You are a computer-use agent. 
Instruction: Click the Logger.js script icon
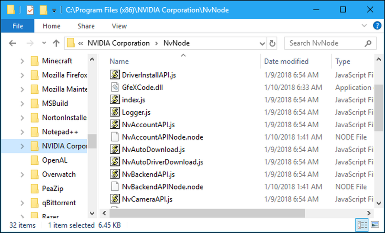(115, 112)
